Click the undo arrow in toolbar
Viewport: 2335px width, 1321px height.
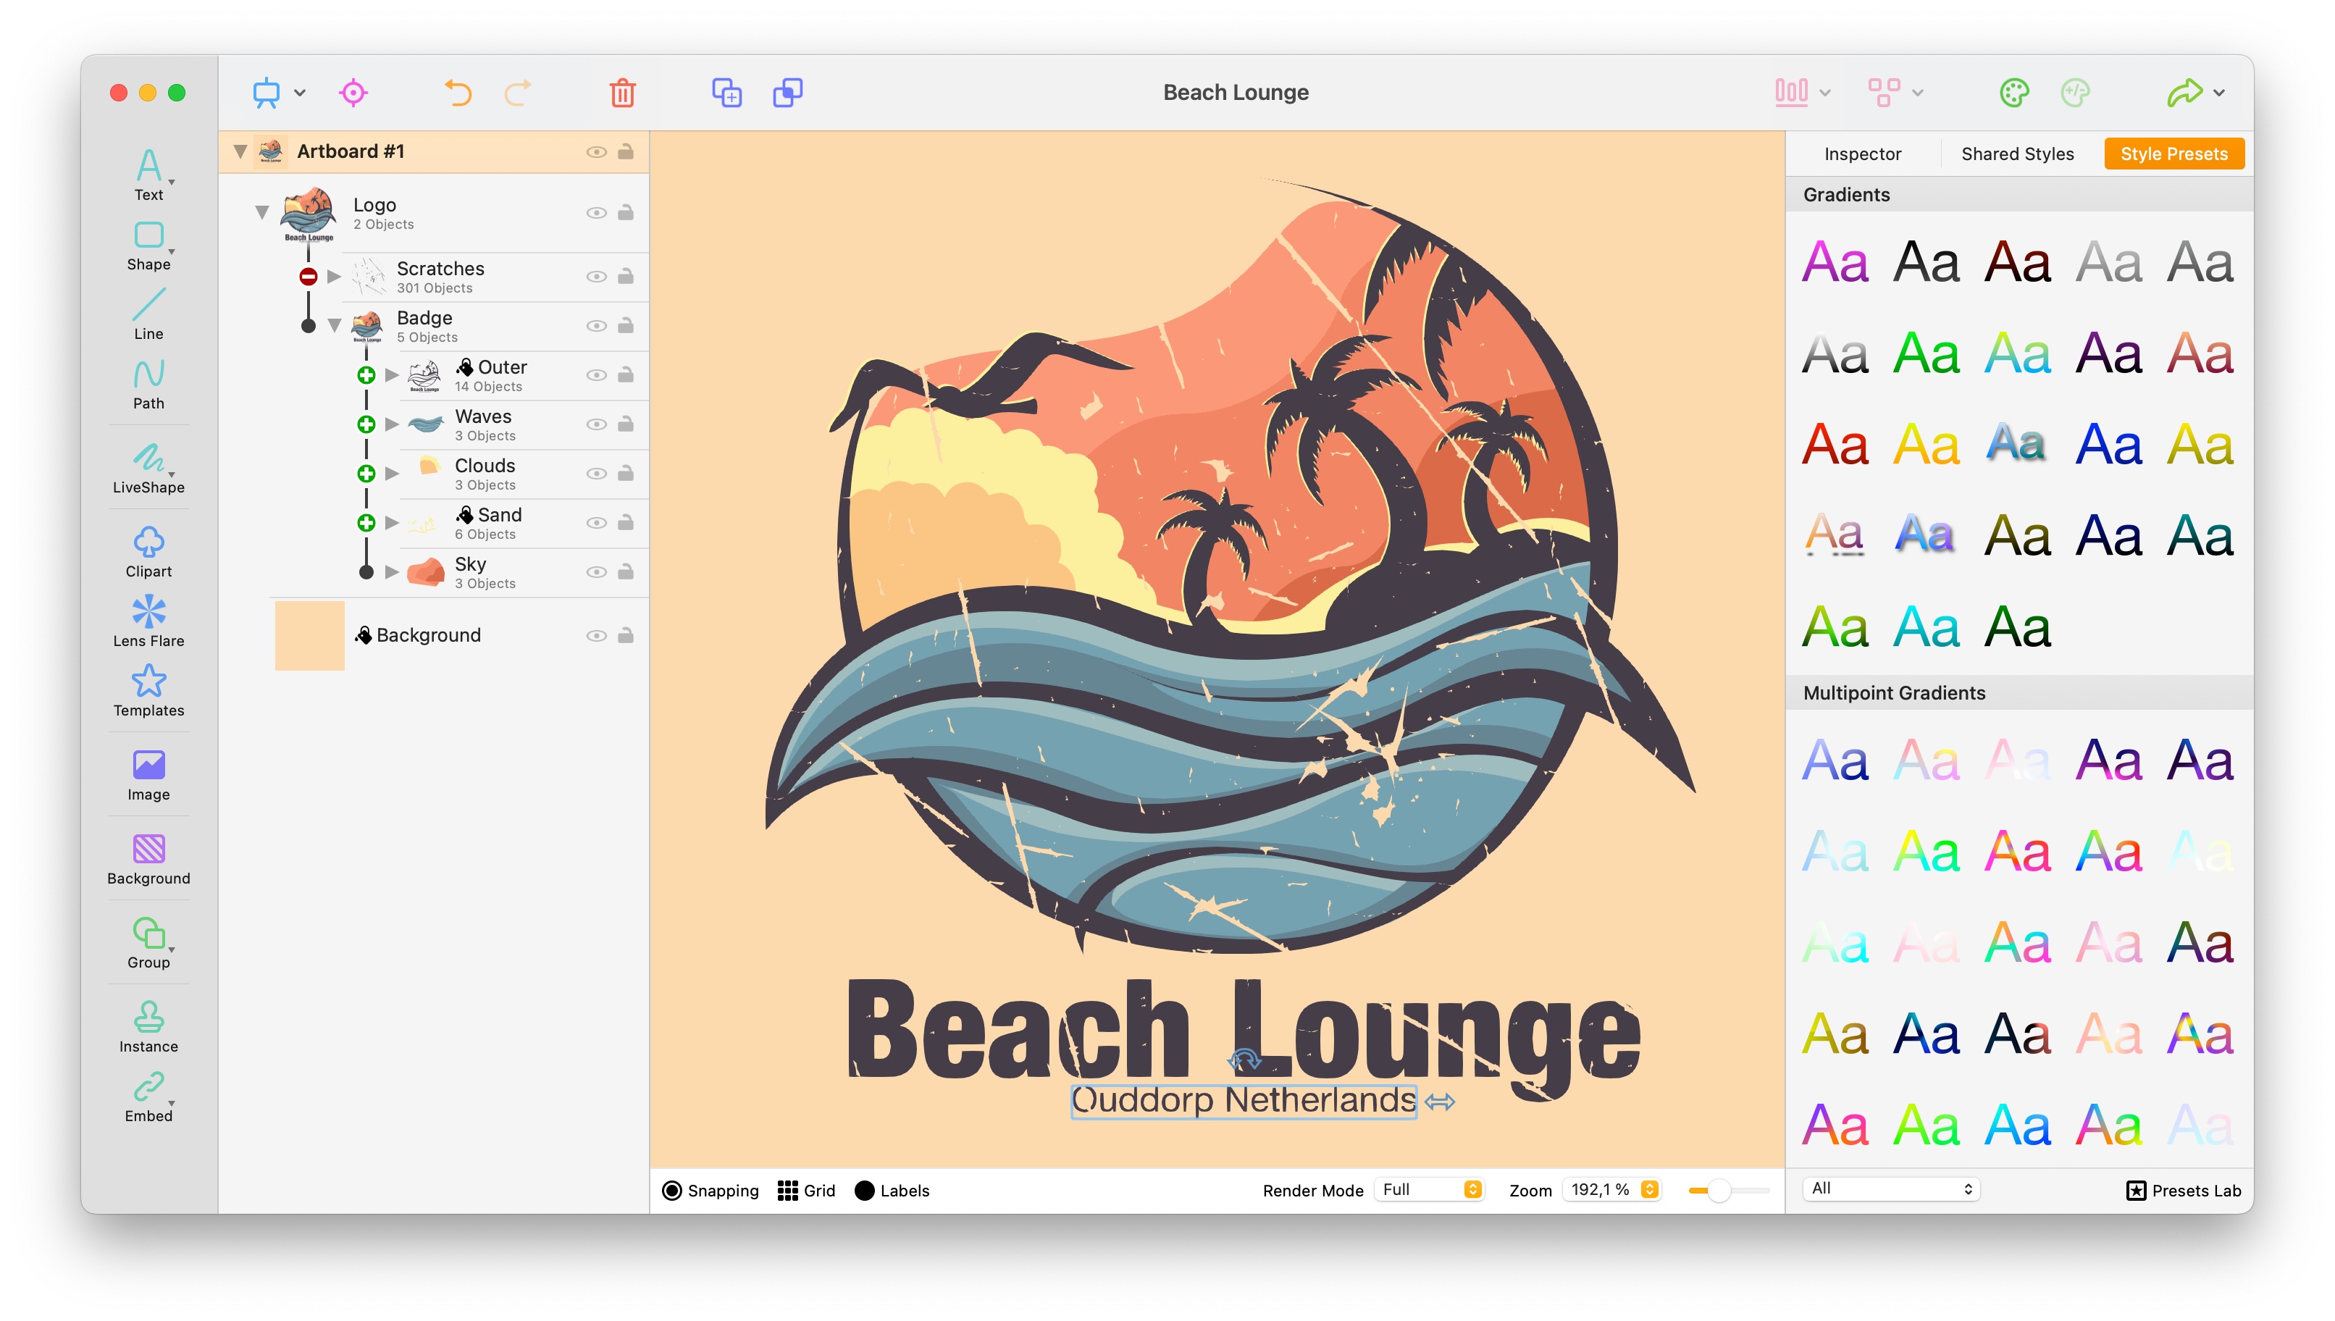[x=457, y=93]
